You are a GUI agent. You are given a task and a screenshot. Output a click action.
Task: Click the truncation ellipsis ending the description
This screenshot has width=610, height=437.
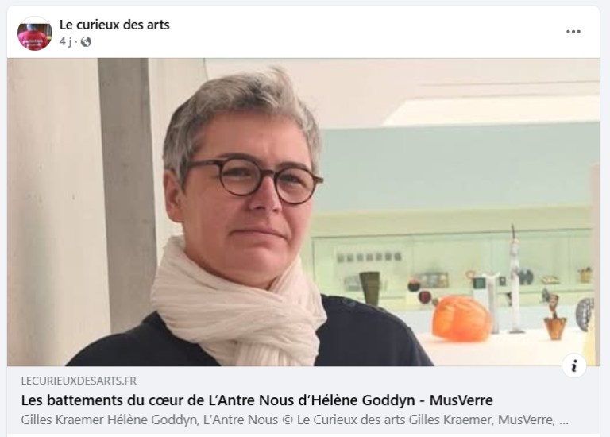[564, 420]
